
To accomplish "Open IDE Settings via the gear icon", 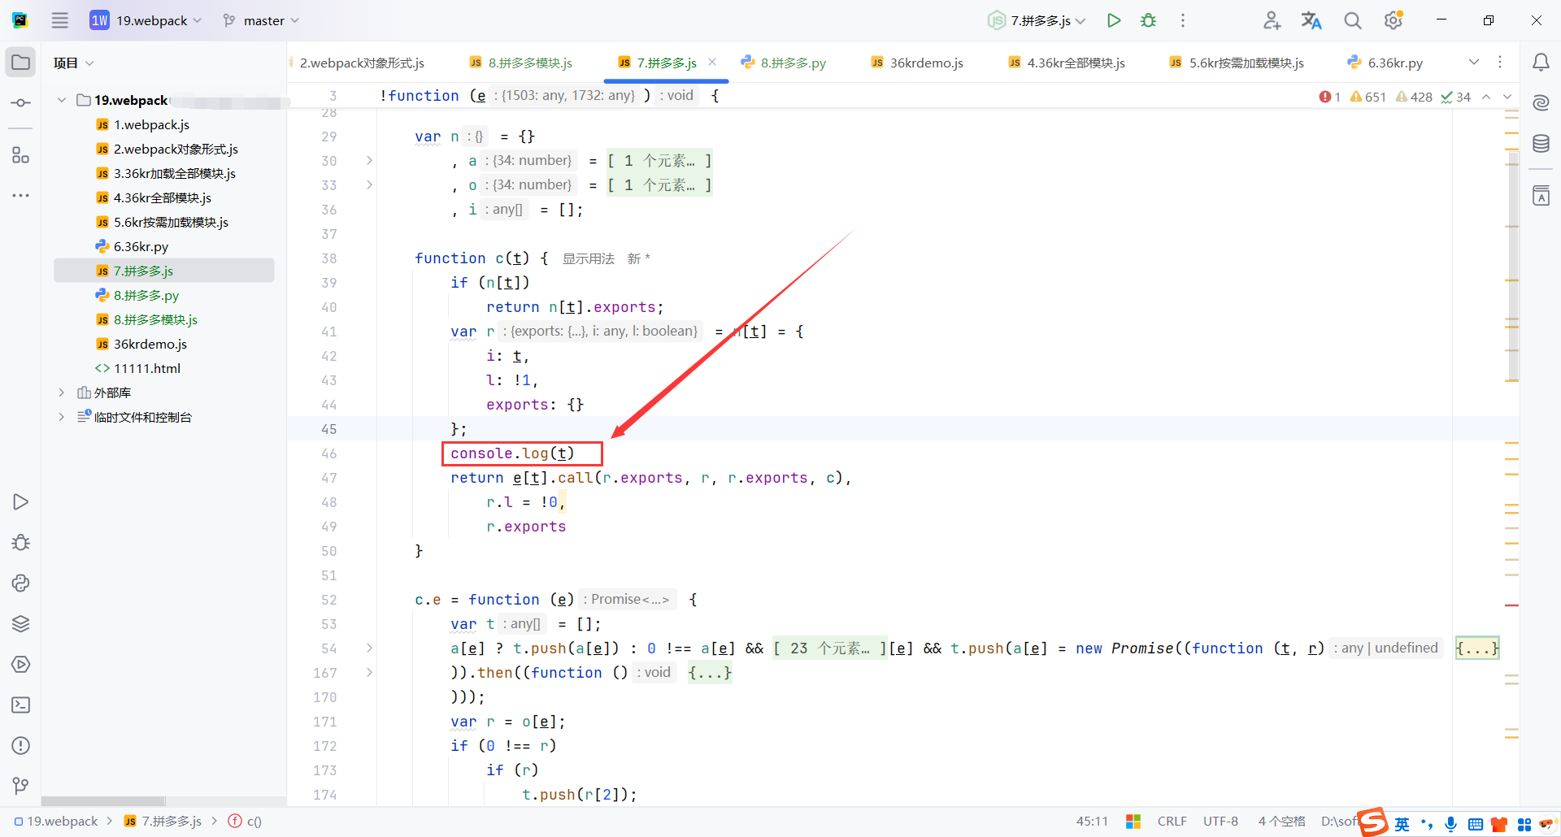I will (1394, 20).
